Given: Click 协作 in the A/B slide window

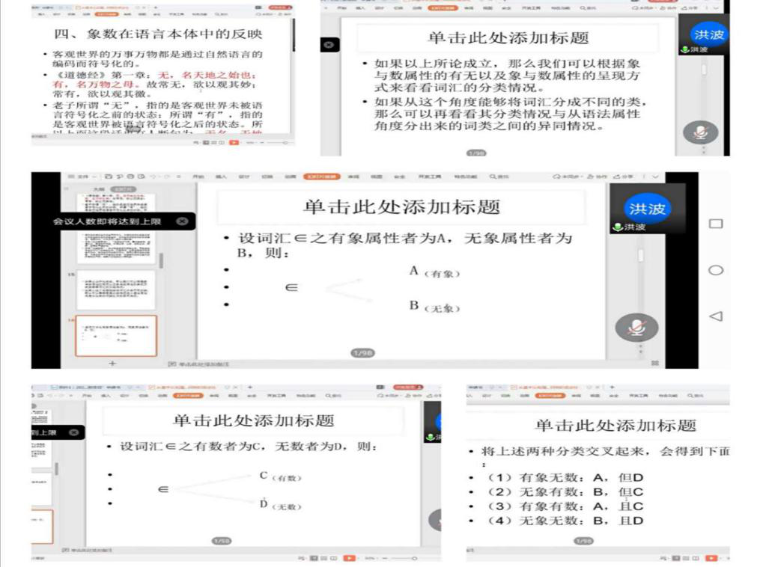Looking at the screenshot, I should 597,177.
